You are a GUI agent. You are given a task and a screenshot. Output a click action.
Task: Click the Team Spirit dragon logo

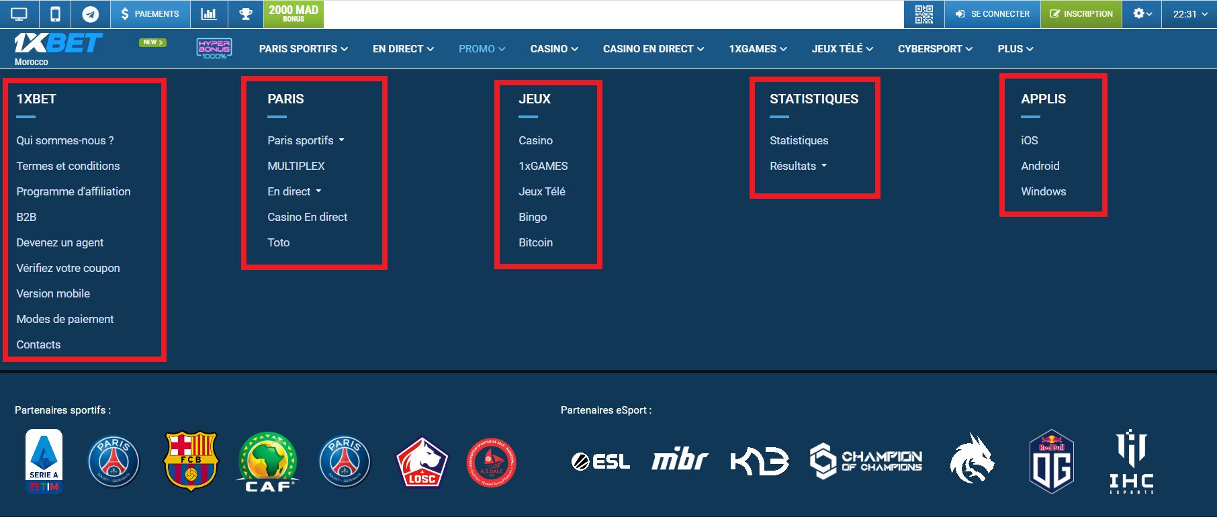tap(972, 459)
